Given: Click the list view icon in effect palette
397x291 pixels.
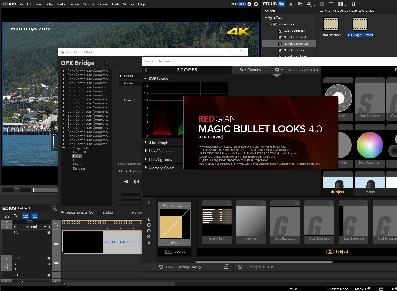Looking at the screenshot, I should 331,4.
